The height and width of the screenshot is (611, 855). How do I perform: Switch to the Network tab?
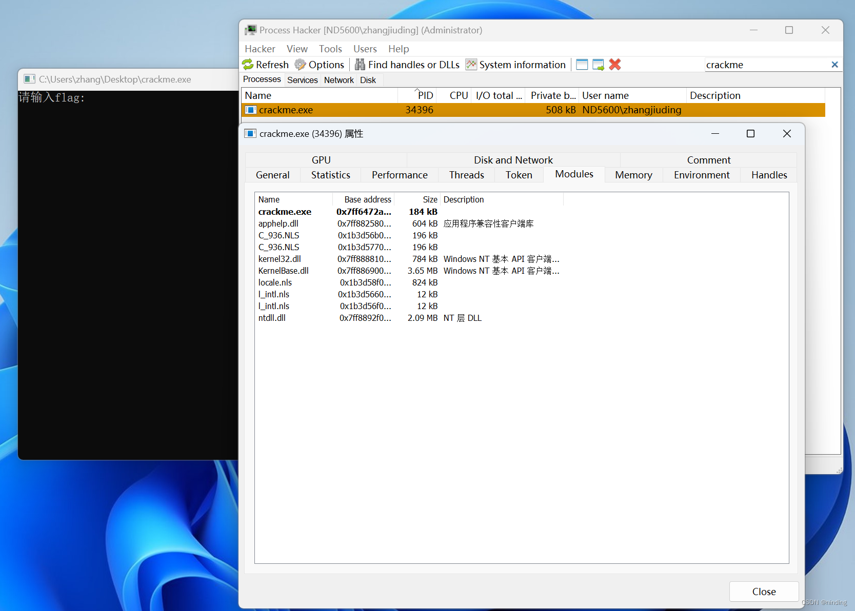(x=339, y=80)
